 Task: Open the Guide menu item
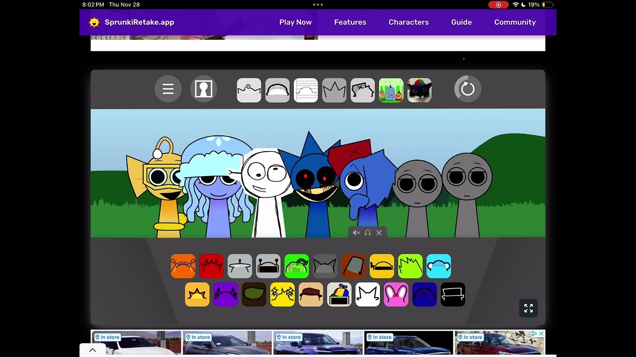[x=462, y=22]
